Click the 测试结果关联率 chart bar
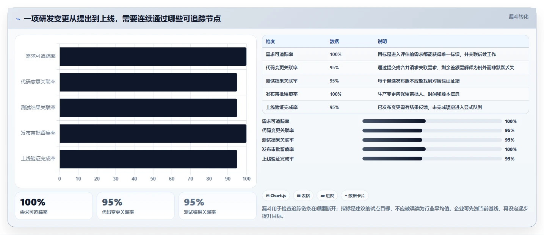This screenshot has width=544, height=235. 148,108
